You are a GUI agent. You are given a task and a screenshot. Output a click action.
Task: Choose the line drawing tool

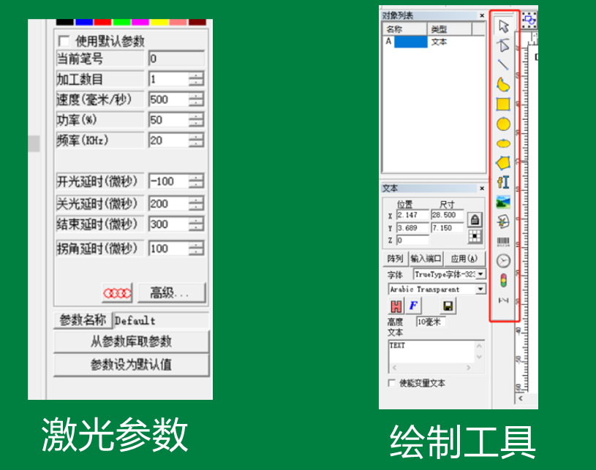503,64
